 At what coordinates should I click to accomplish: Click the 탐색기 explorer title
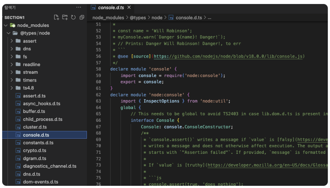(10, 7)
